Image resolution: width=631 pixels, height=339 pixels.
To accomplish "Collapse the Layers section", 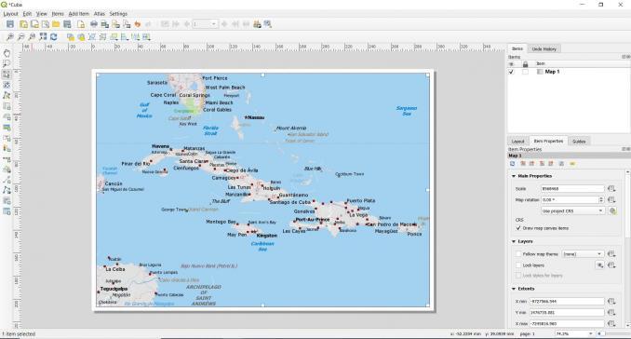I will 514,241.
